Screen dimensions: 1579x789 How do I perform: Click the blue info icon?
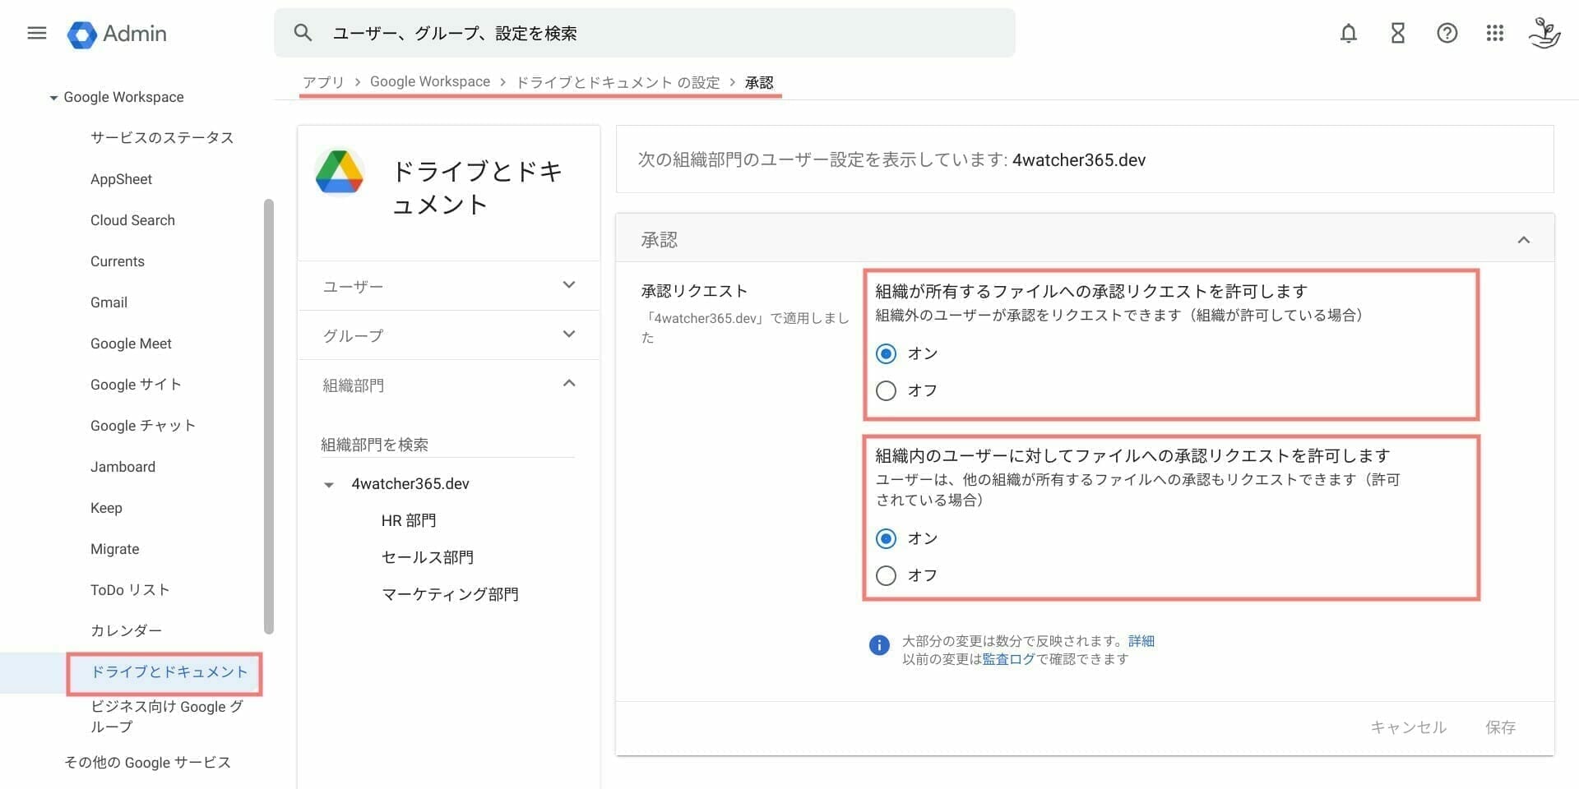[x=879, y=645]
